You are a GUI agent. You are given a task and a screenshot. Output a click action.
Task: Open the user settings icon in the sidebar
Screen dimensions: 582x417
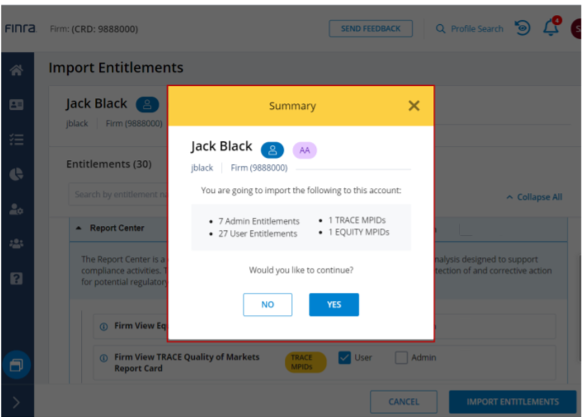coord(17,209)
